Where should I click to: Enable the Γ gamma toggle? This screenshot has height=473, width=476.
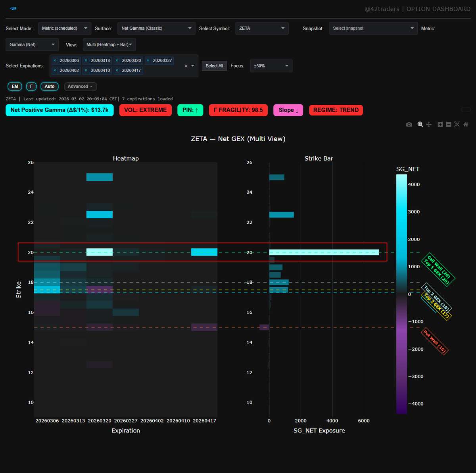click(31, 86)
